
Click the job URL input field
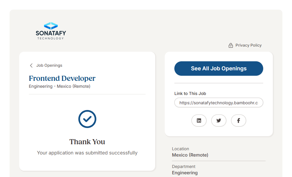(218, 102)
